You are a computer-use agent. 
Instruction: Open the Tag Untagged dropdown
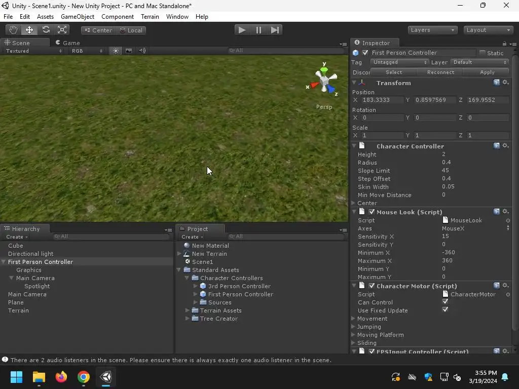tap(399, 62)
